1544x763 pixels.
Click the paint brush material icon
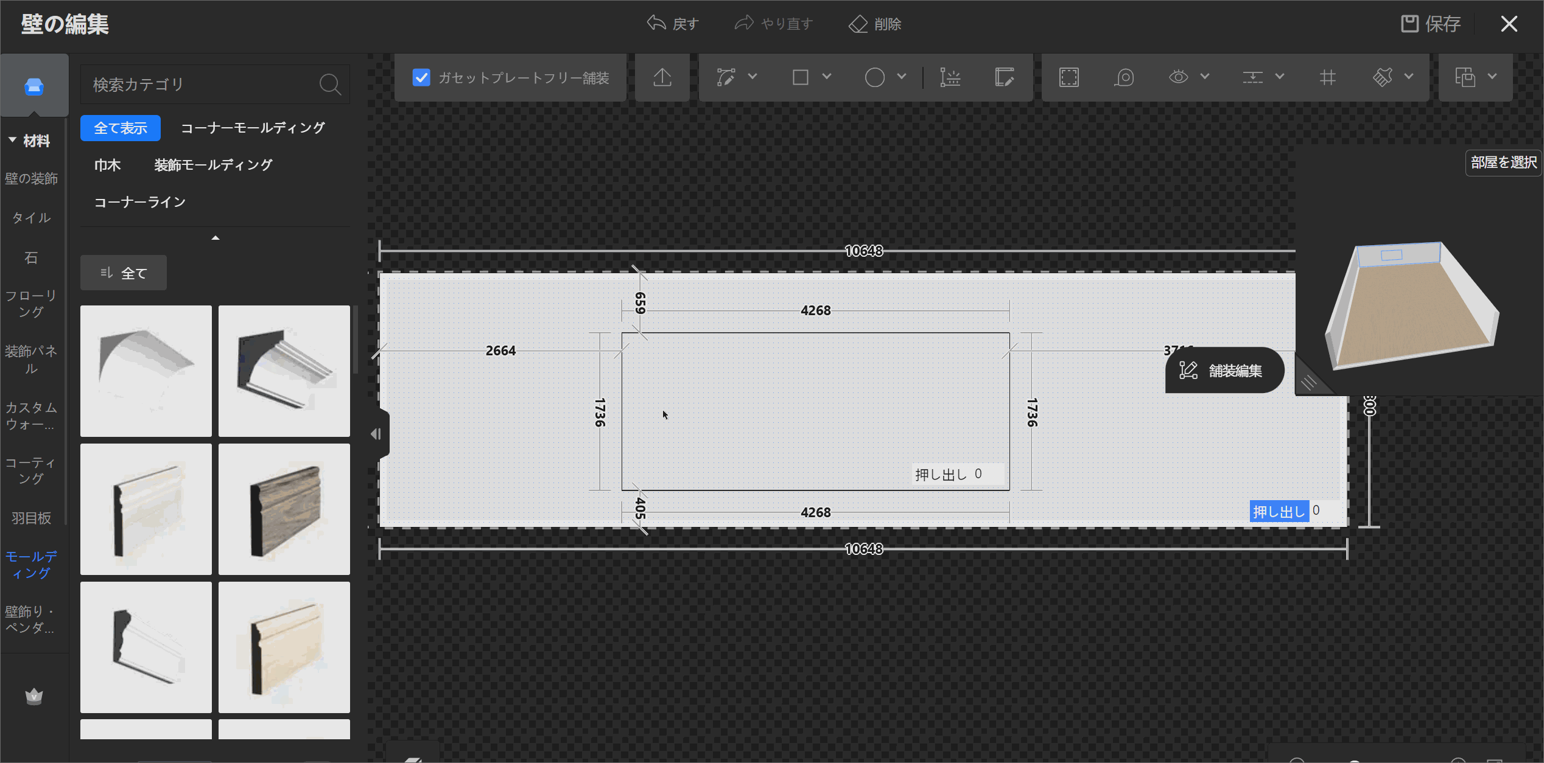pyautogui.click(x=1383, y=77)
